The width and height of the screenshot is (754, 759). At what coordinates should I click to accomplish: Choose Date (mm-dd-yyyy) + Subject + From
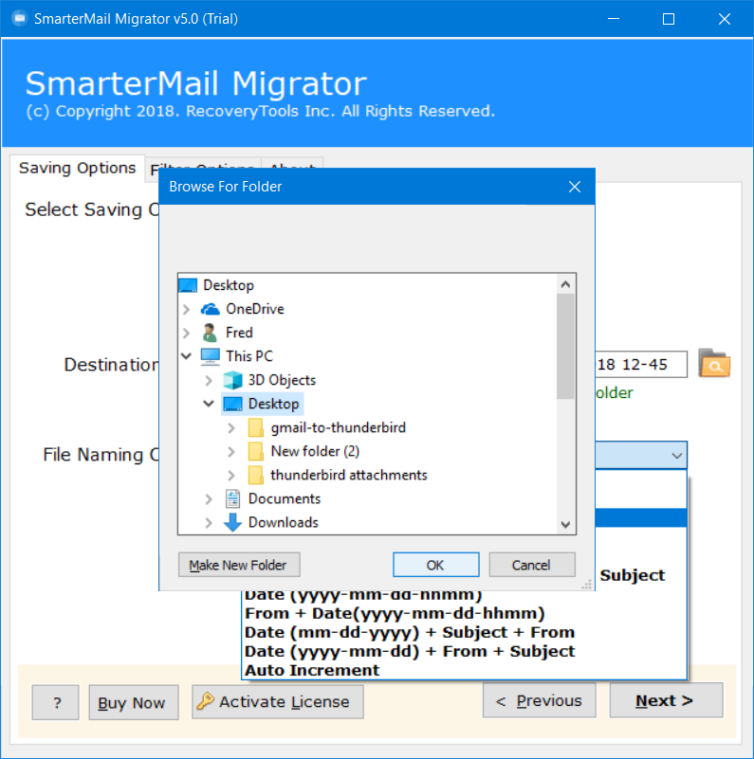(410, 632)
